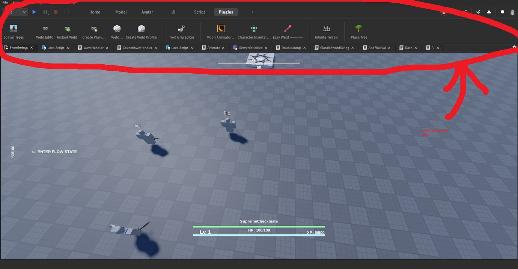Select the WaveHandler script tab

(93, 47)
